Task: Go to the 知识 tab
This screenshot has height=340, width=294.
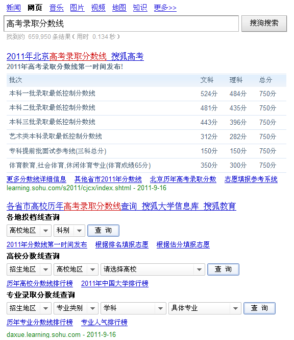Action: pos(140,8)
